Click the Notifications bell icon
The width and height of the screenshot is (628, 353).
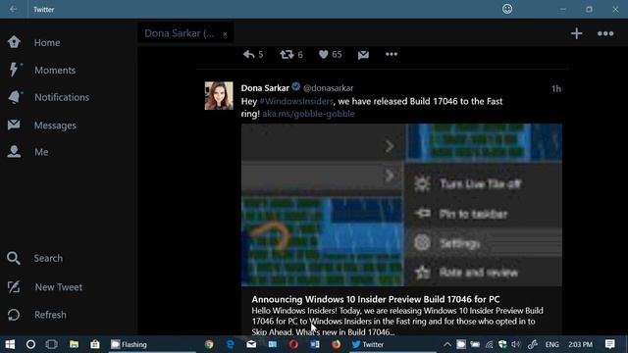(x=14, y=97)
